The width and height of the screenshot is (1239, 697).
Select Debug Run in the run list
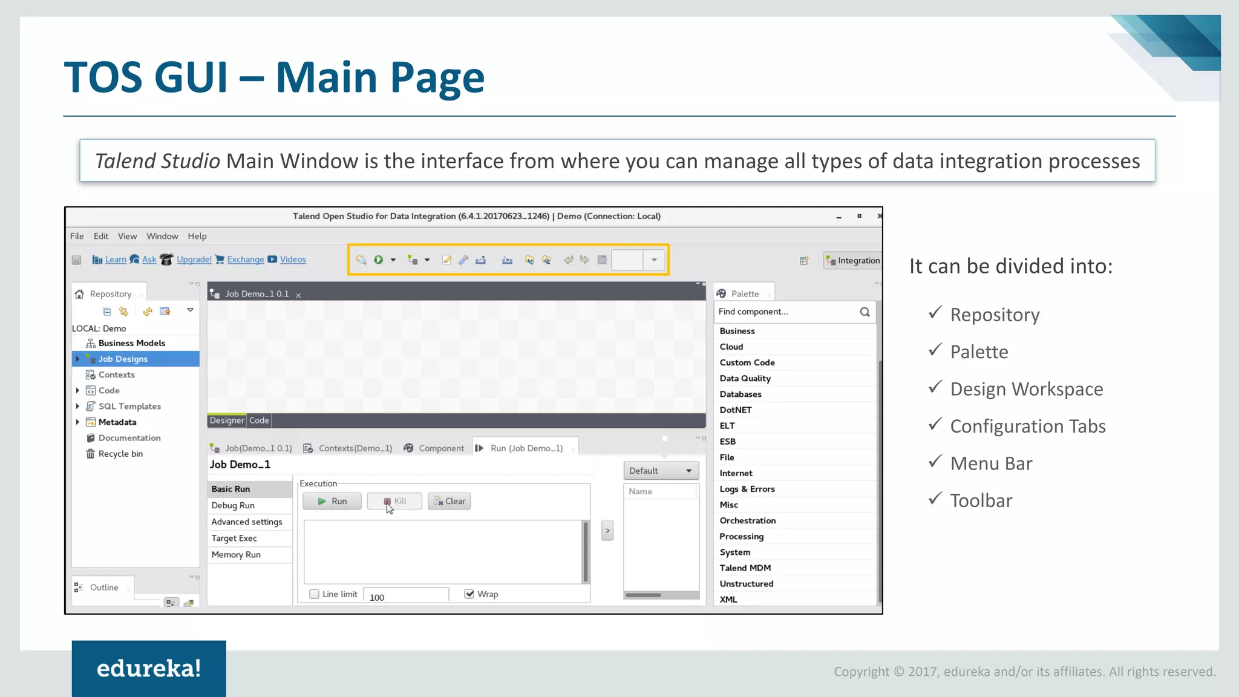(x=249, y=505)
